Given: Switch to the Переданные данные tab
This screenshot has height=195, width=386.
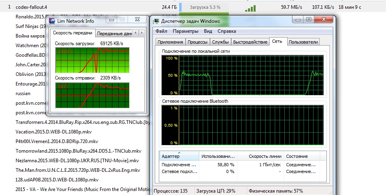Looking at the screenshot, I should click(114, 34).
